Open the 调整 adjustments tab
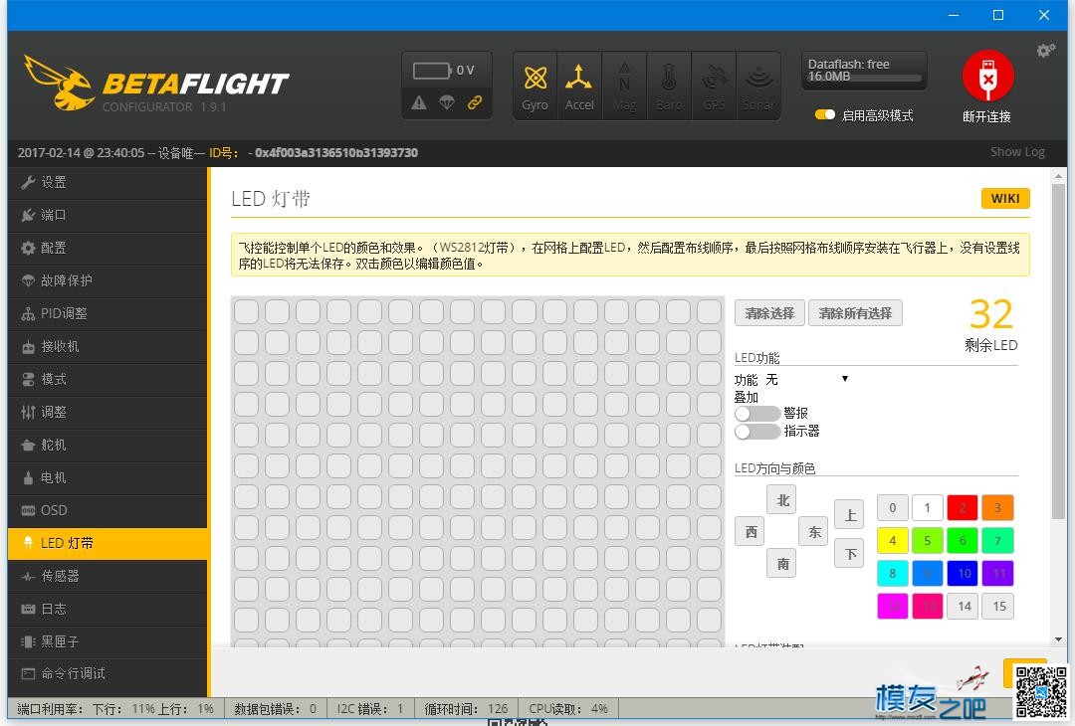1075x726 pixels. coord(107,413)
